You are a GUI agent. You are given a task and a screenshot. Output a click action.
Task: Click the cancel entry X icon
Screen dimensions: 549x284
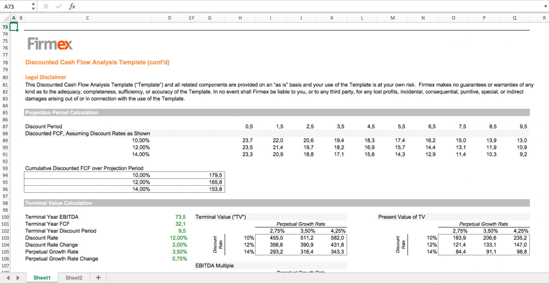46,6
